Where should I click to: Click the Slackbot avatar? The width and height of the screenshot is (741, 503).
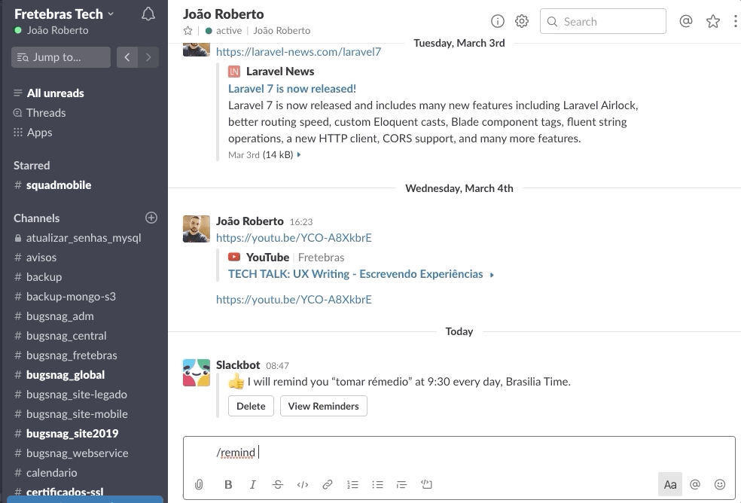196,373
